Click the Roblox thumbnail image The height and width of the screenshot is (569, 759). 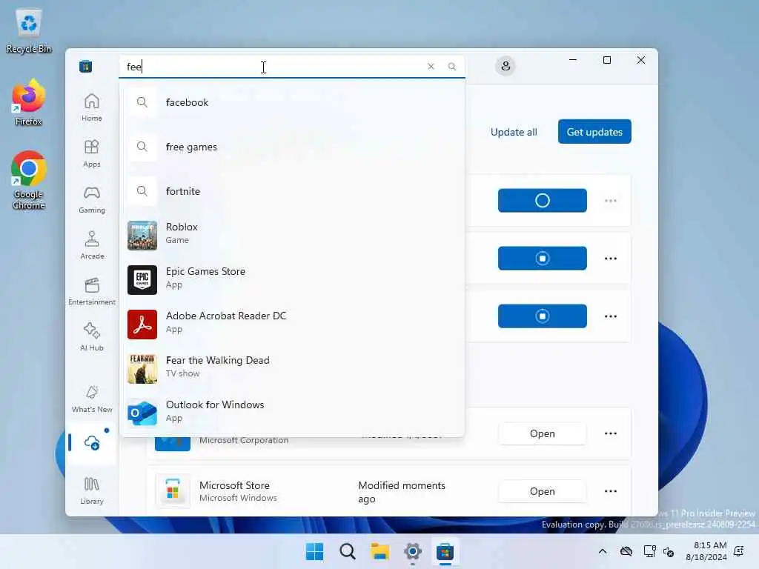coord(142,236)
